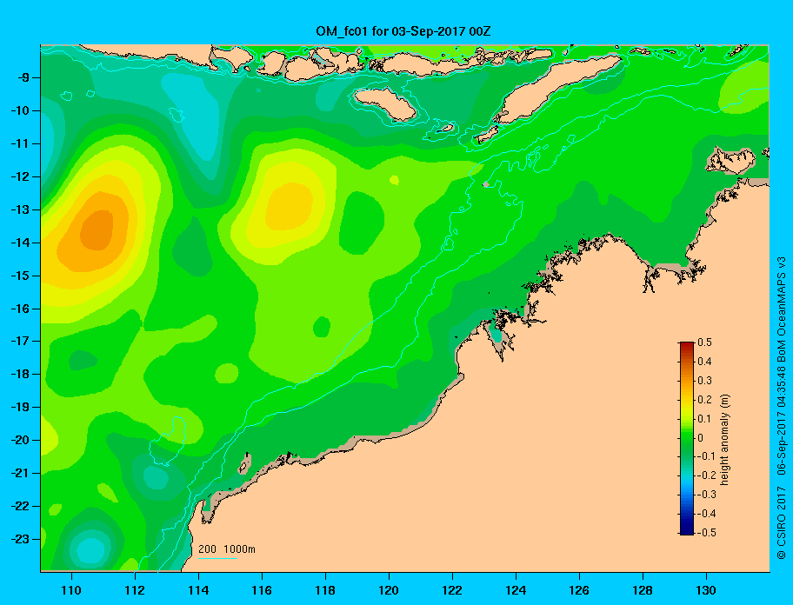
Task: Select the 0.2 colorbar tick label
Action: 704,399
